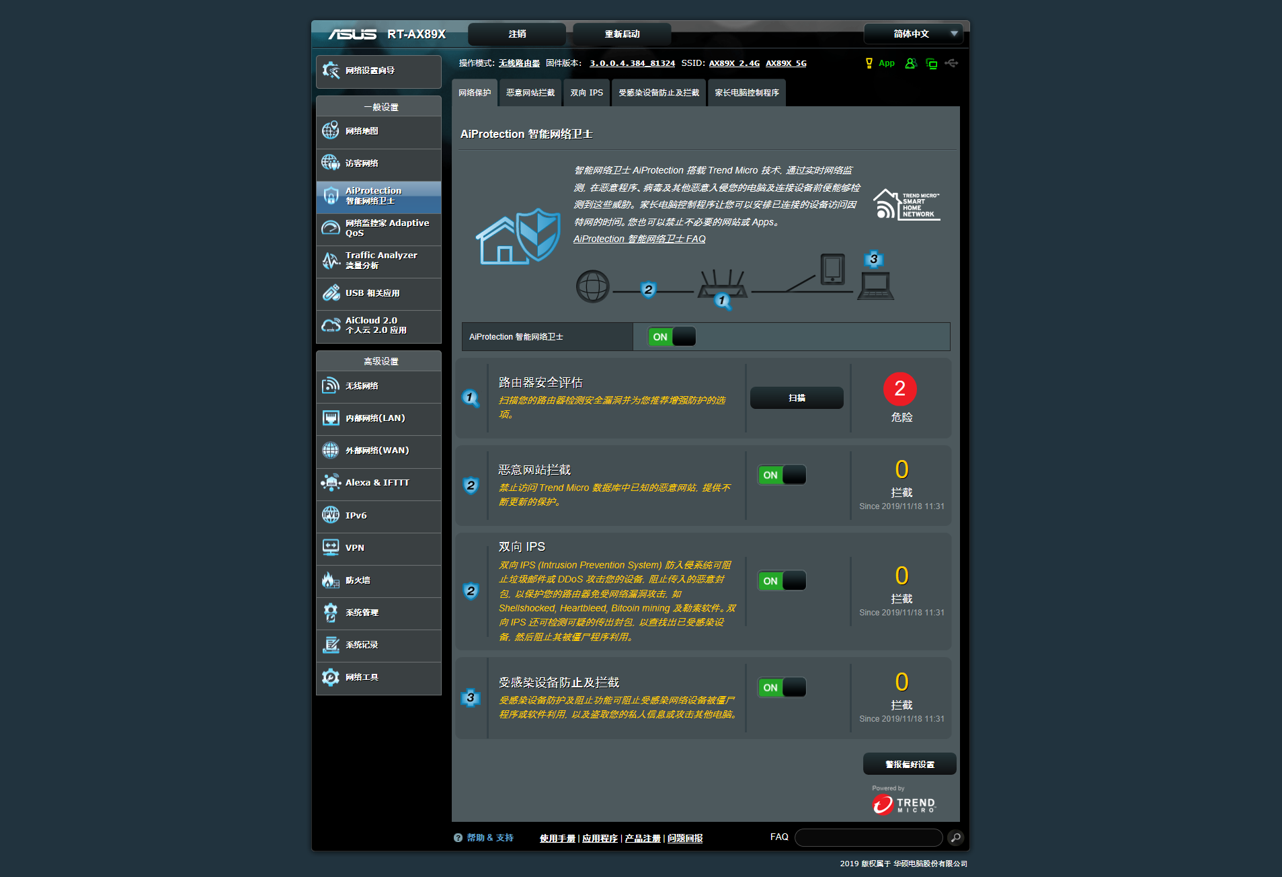Image resolution: width=1282 pixels, height=877 pixels.
Task: Open the 内部网络(LAN) icon
Action: (330, 418)
